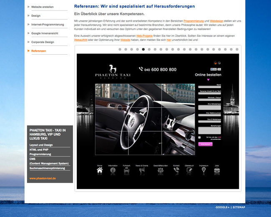Select the first slideshow pagination dot

120,49
